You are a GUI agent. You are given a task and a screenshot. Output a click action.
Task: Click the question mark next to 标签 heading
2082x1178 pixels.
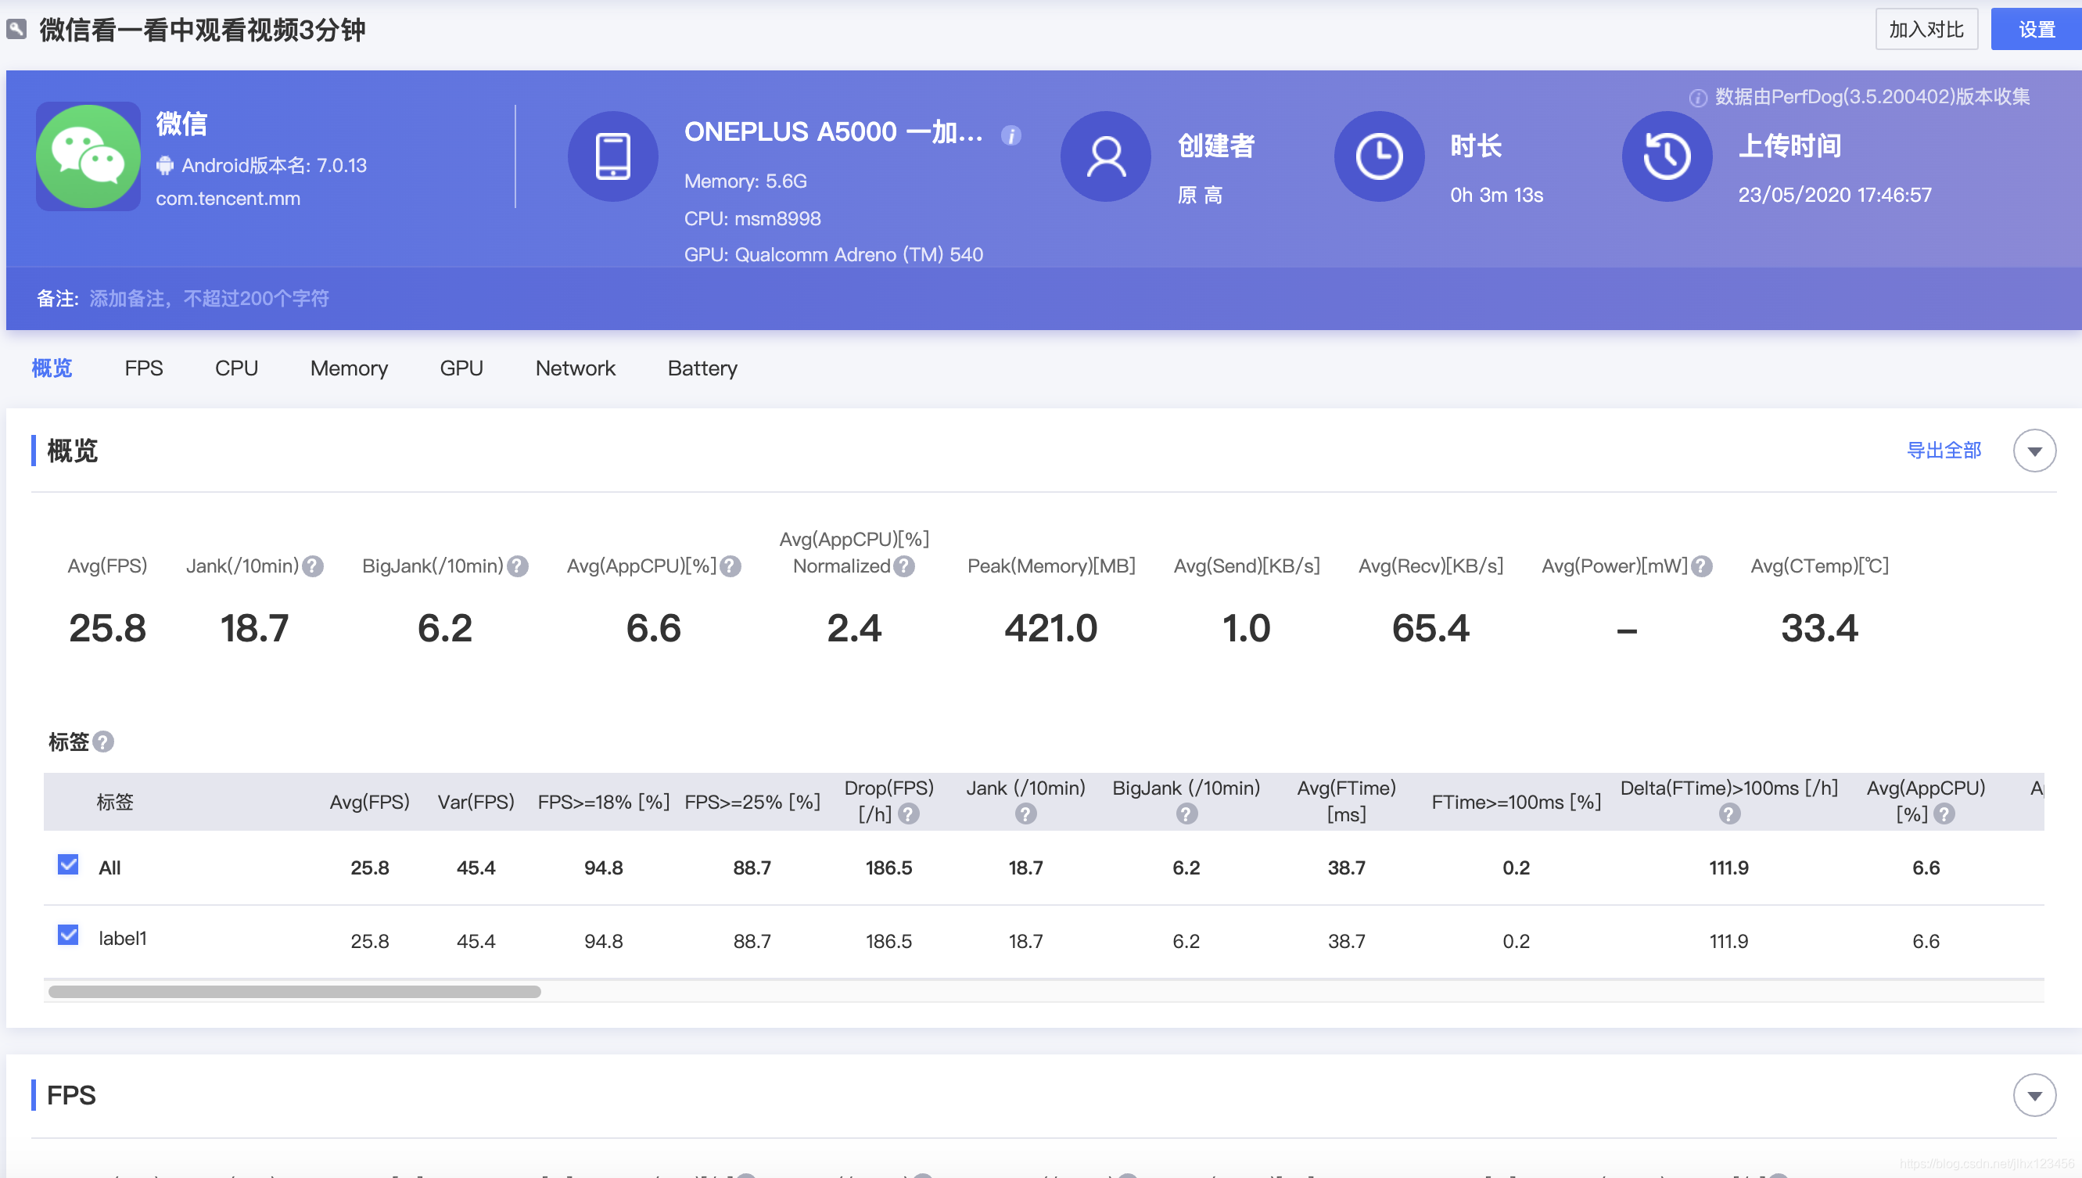pyautogui.click(x=103, y=742)
